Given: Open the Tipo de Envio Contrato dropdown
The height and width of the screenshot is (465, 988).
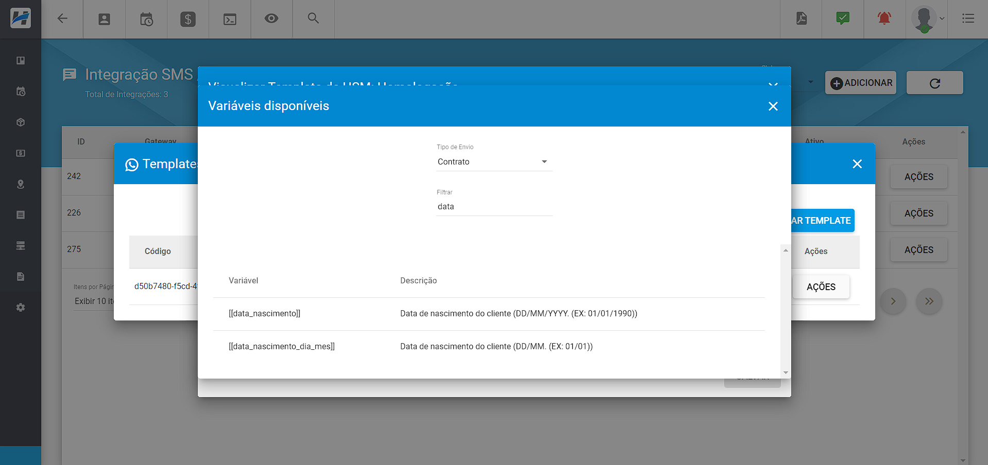Looking at the screenshot, I should coord(494,162).
